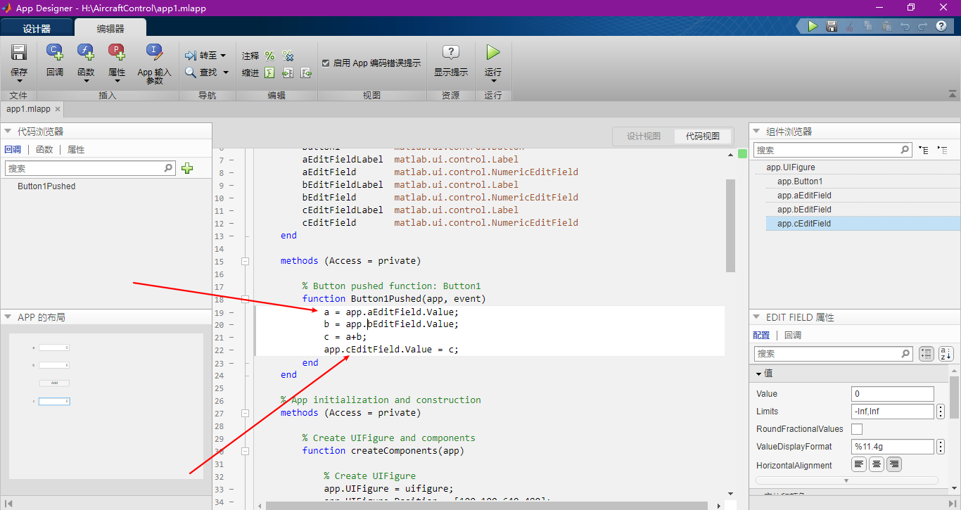Click the collapse-all icon in the component browser
The width and height of the screenshot is (961, 510).
pos(943,150)
